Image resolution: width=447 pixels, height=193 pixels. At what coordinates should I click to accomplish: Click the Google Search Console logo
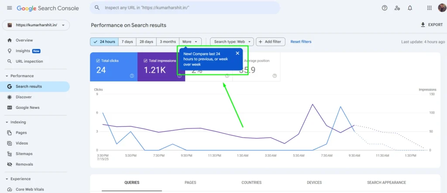click(48, 8)
